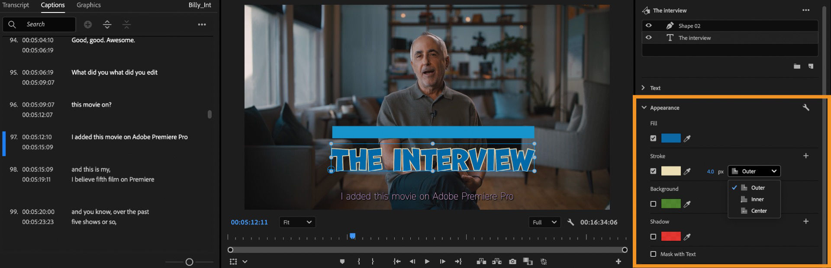831x268 pixels.
Task: Expand the Text section
Action: 643,88
